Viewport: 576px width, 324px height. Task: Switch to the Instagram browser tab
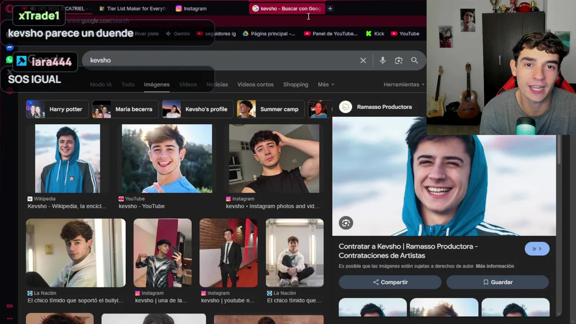[x=191, y=9]
